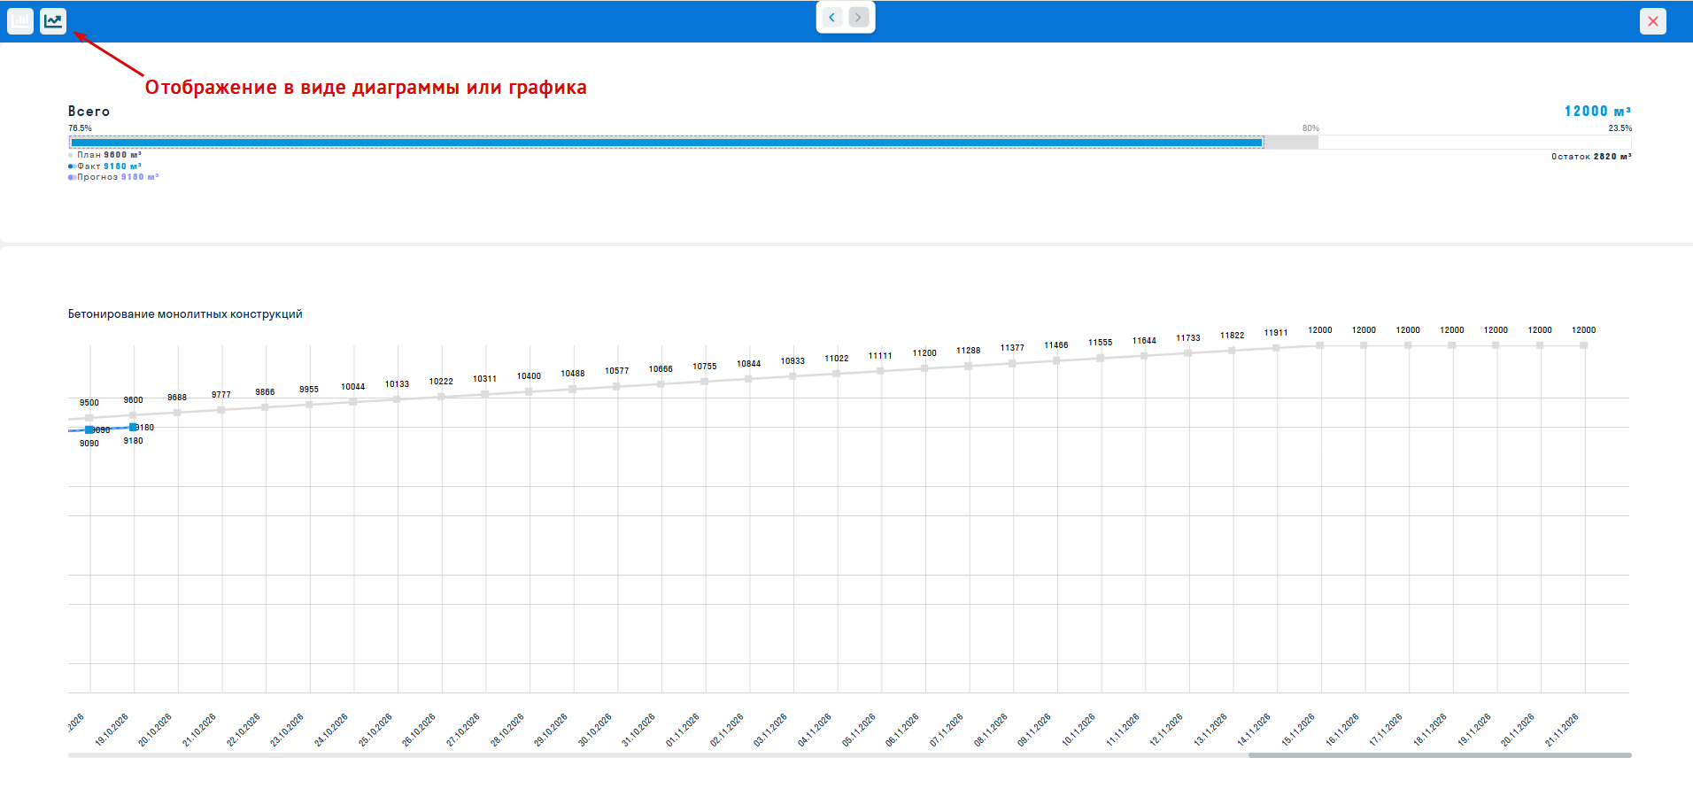The image size is (1693, 812).
Task: Click the horizontal scrollbar under the chart
Action: coord(1440,755)
